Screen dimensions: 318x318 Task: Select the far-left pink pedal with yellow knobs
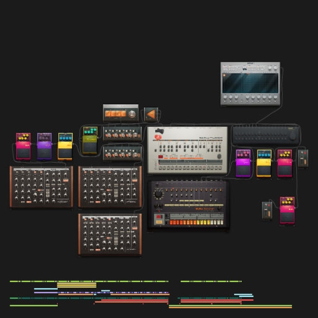point(23,146)
